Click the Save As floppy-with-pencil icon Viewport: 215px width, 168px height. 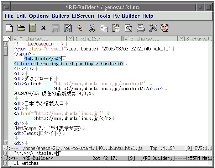(68, 28)
